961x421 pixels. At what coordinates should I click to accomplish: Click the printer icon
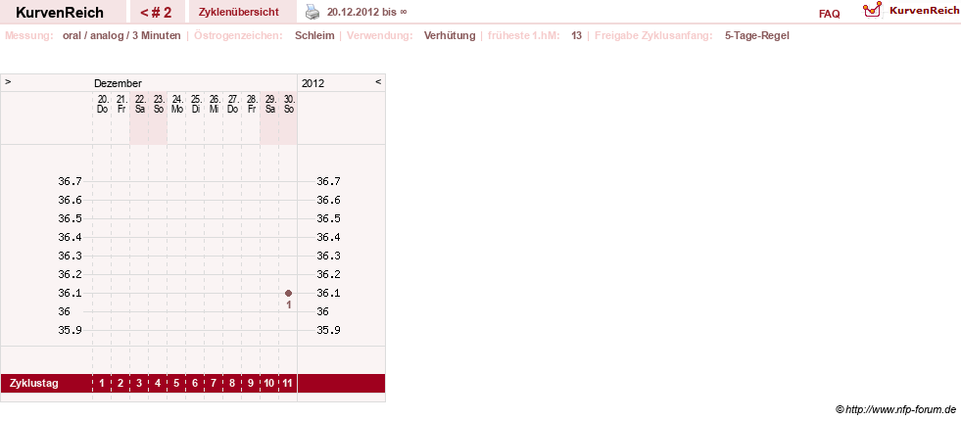[x=312, y=12]
